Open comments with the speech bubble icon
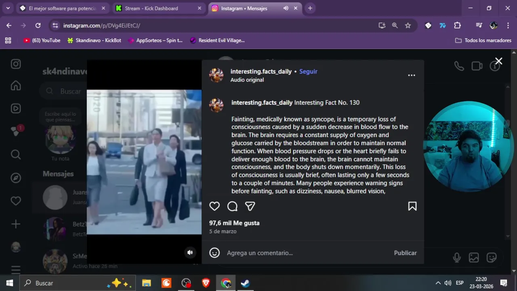The width and height of the screenshot is (517, 291). (x=232, y=206)
